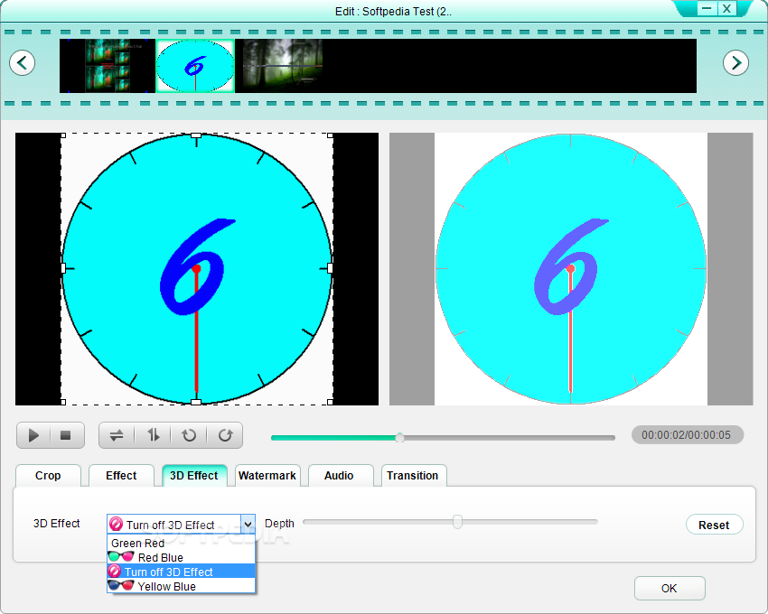This screenshot has height=614, width=768.
Task: Click the left-middle crop handle
Action: (x=63, y=268)
